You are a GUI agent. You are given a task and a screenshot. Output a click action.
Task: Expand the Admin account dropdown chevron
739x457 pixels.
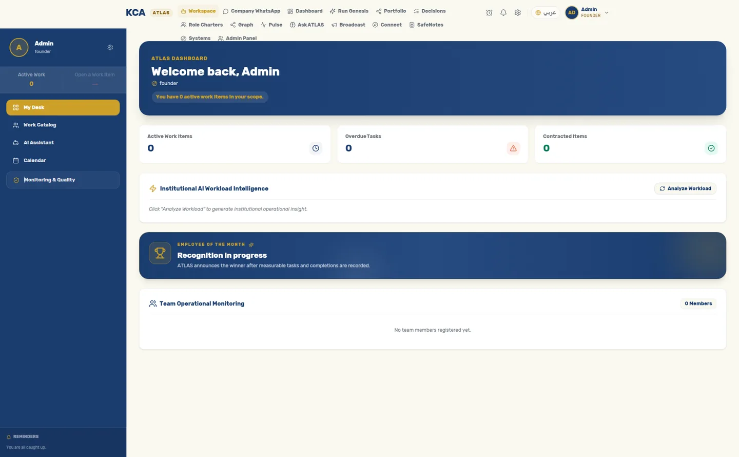607,13
